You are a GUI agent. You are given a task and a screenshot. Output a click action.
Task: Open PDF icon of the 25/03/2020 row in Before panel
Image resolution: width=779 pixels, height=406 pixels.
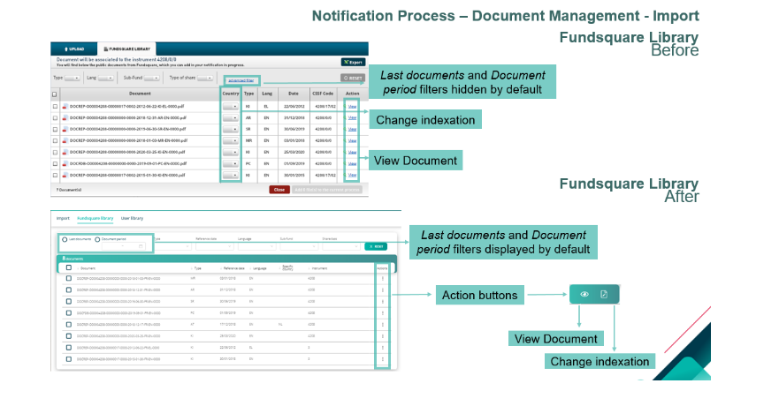(65, 152)
